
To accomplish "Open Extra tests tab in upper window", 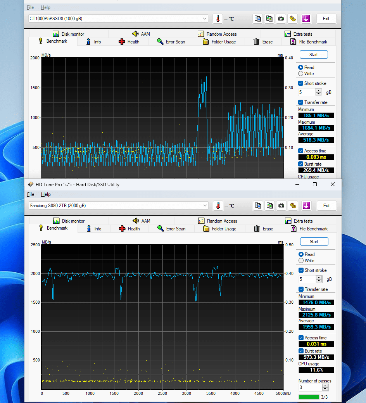I will [x=298, y=34].
